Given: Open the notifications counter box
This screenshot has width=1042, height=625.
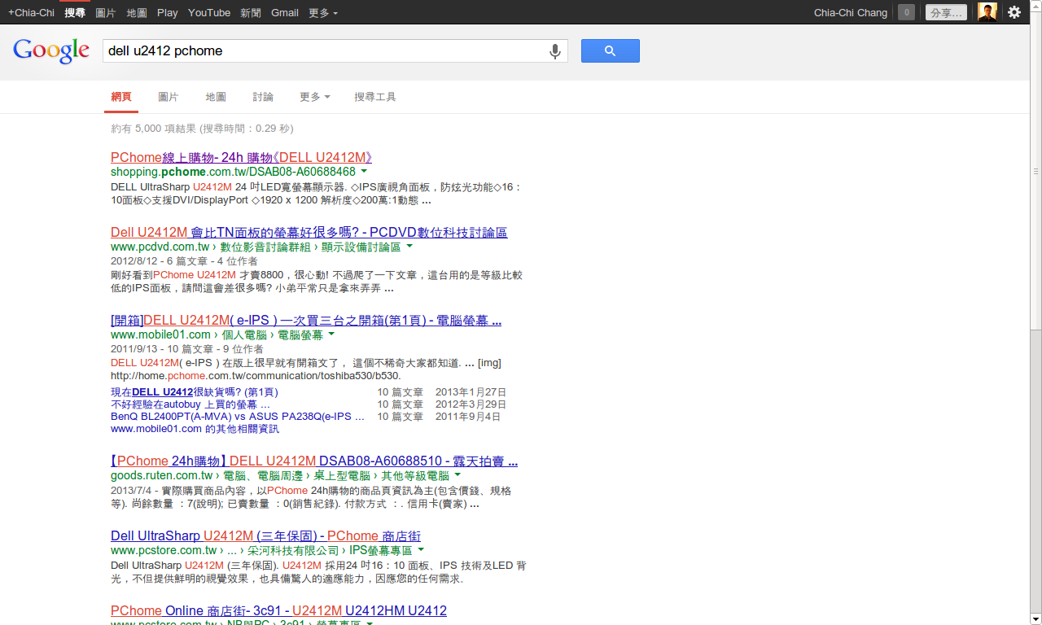Looking at the screenshot, I should pyautogui.click(x=906, y=12).
